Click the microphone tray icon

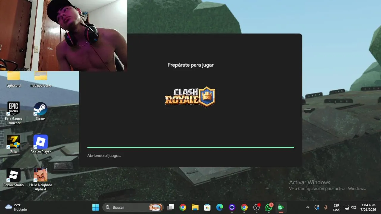coord(326,207)
